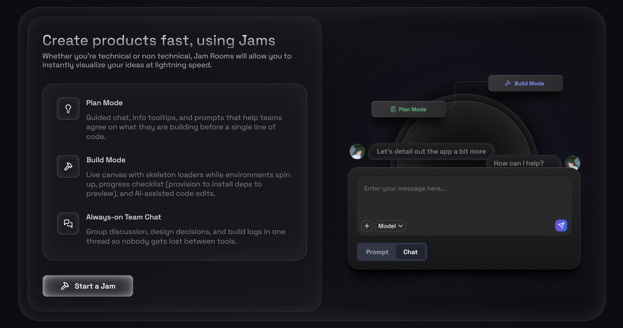Viewport: 623px width, 328px height.
Task: Click the clipboard icon on Plan Mode chip
Action: click(393, 109)
